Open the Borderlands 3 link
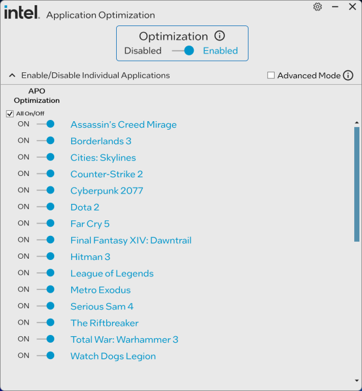 click(x=101, y=141)
